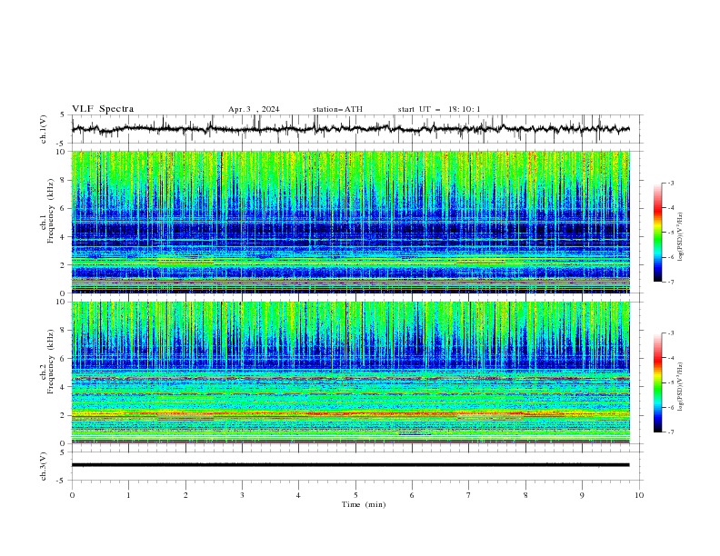
Task: Click the ch.2 spectrogram color bar
Action: click(x=658, y=382)
